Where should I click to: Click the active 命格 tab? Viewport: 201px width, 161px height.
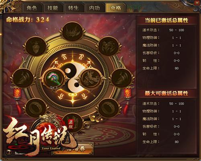[116, 8]
